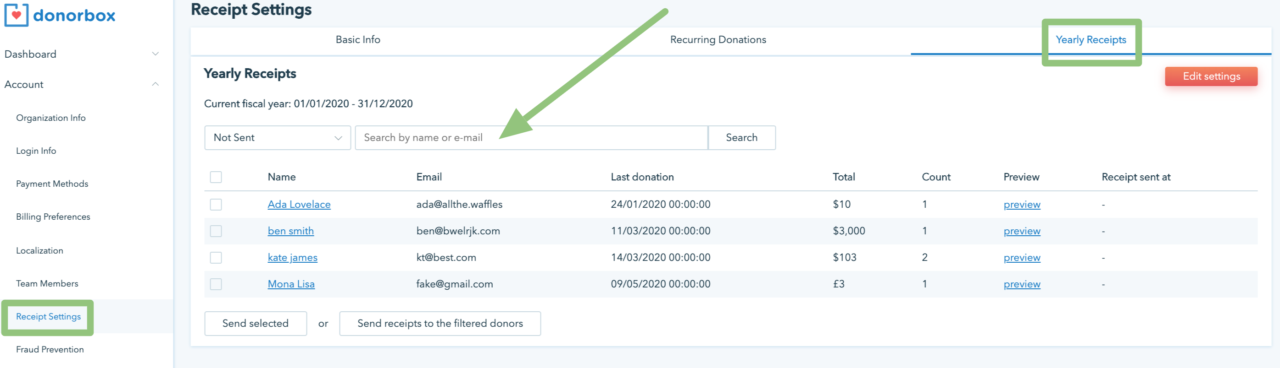The image size is (1280, 368).
Task: Open the Not Sent filter dropdown
Action: [277, 138]
